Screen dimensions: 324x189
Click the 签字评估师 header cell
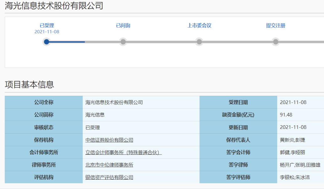pyautogui.click(x=238, y=177)
